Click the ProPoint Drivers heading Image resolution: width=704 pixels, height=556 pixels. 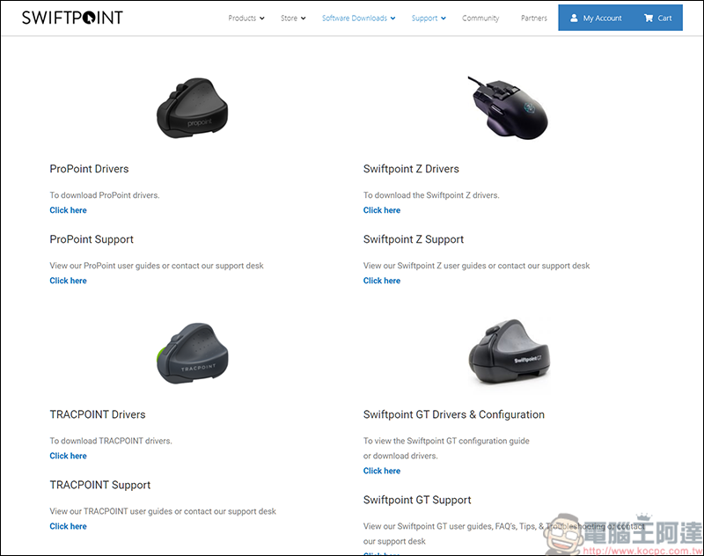click(89, 169)
